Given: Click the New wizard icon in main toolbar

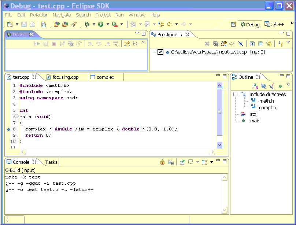Looking at the screenshot, I should point(10,24).
